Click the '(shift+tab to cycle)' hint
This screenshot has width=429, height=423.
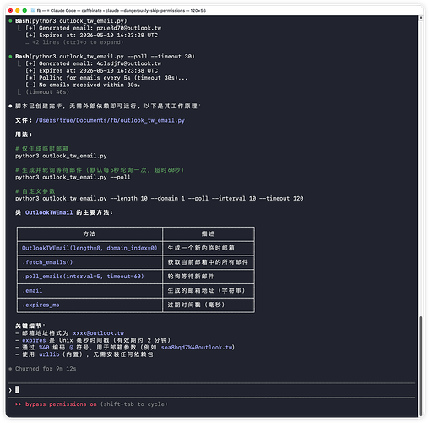(134, 404)
